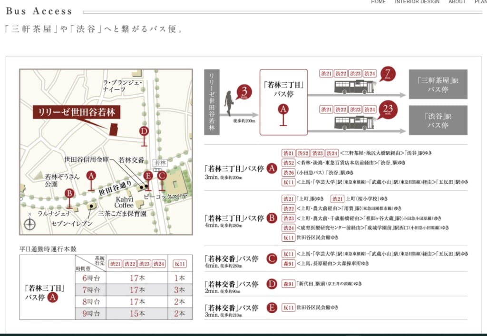Click the 平日通勤時運行本数 table caption
487x336 pixels.
pos(48,249)
